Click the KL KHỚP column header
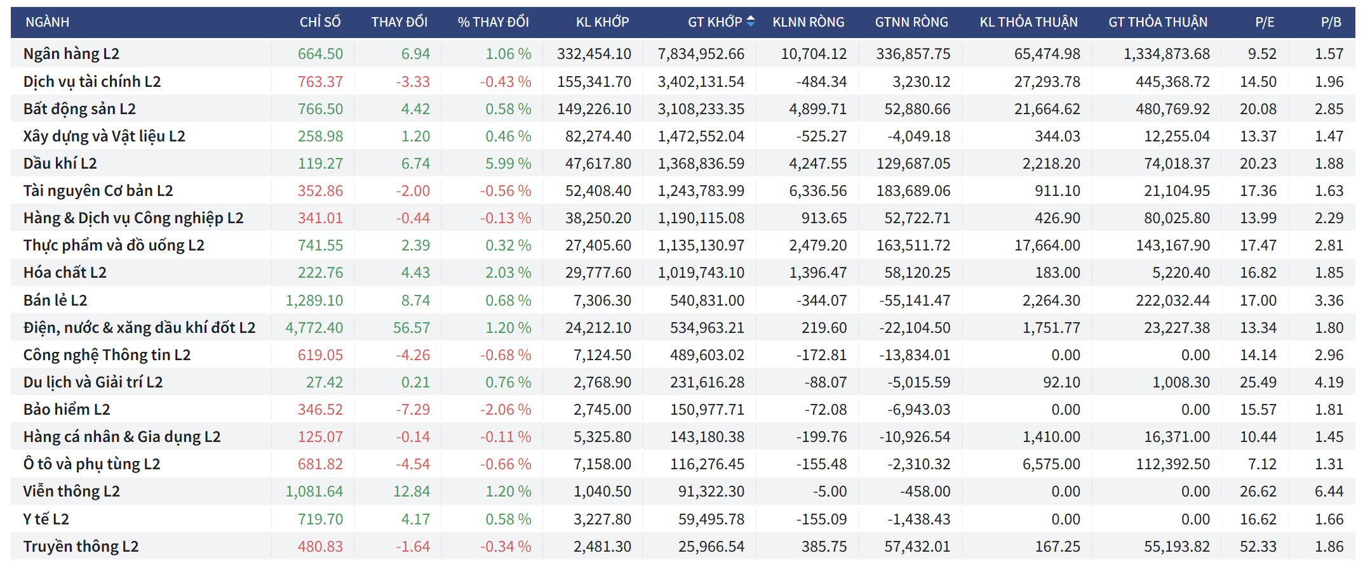Screen dimensions: 1363x565 (601, 22)
